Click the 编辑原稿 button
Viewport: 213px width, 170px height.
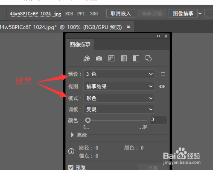tap(152, 14)
